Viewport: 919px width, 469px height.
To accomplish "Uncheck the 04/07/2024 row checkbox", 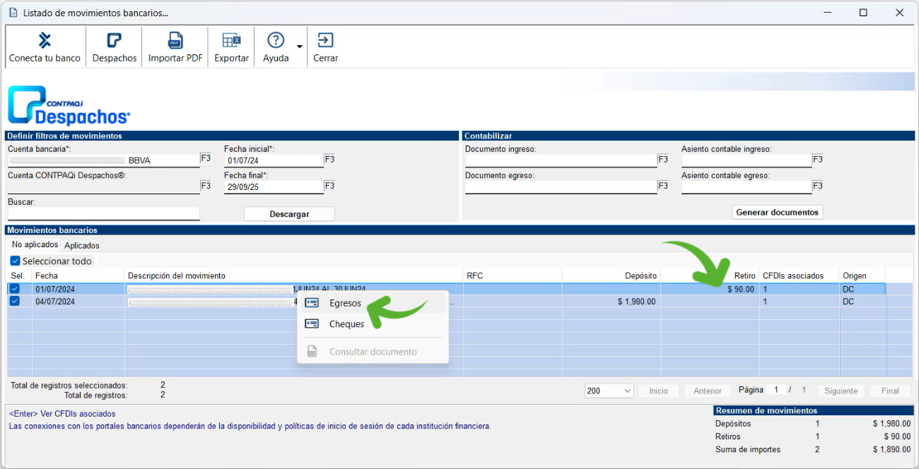I will [x=14, y=302].
